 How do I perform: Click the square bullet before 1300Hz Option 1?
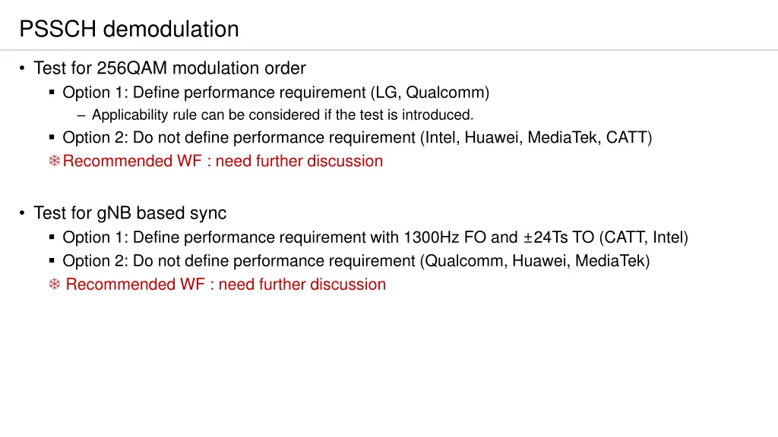point(52,237)
